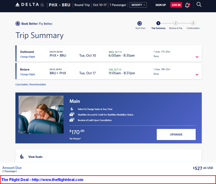The width and height of the screenshot is (216, 184).
Task: Click the Book Better Fly Better badge icon
Action: pyautogui.click(x=18, y=24)
